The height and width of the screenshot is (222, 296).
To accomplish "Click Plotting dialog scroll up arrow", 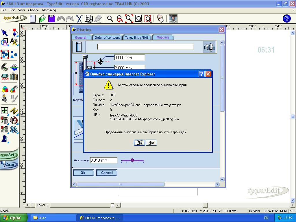I will point(222,42).
